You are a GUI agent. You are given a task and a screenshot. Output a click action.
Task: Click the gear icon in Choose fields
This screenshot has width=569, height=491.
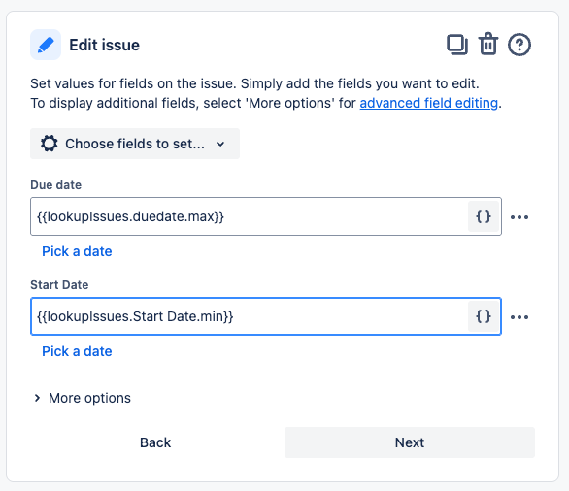click(x=50, y=144)
